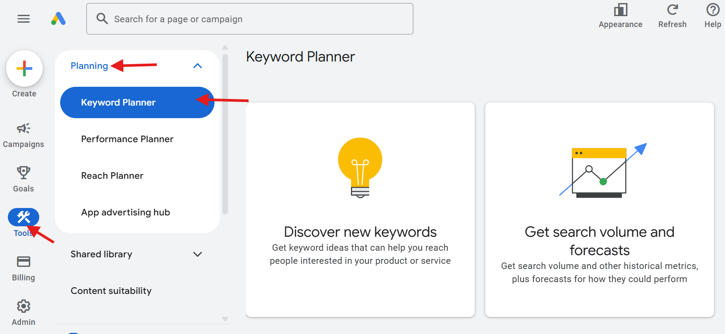725x334 pixels.
Task: Collapse the Planning section
Action: click(x=197, y=66)
